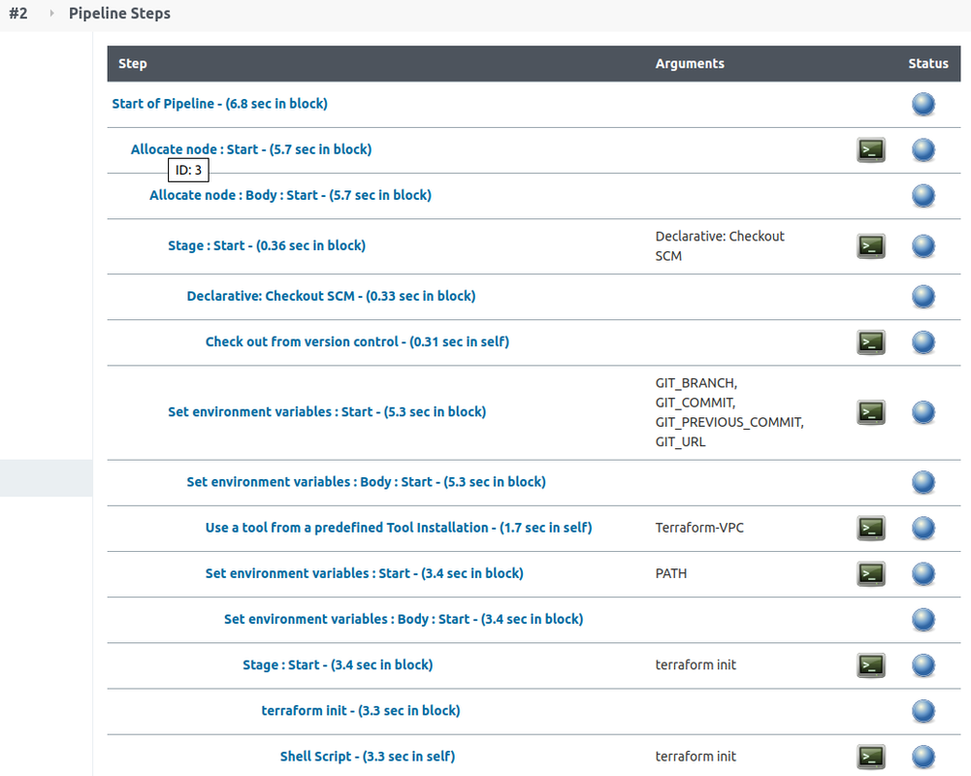Click status ball for Declarative: Checkout SCM step
This screenshot has width=971, height=776.
tap(922, 297)
